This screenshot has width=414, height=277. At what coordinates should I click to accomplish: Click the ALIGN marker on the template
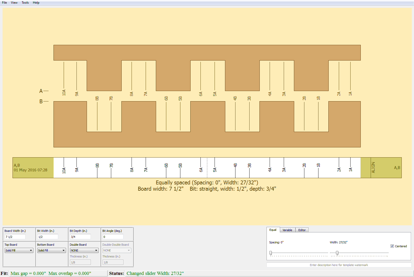click(x=373, y=167)
